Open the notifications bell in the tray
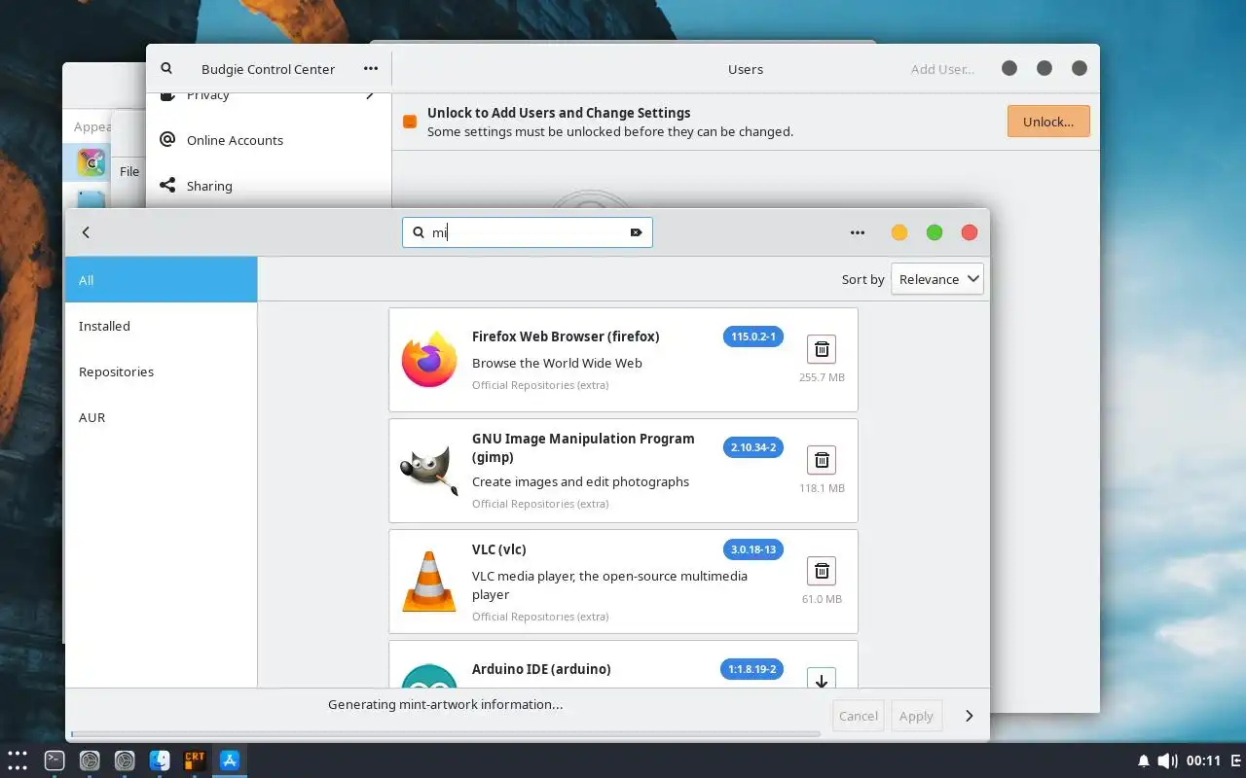The width and height of the screenshot is (1246, 778). (1144, 760)
